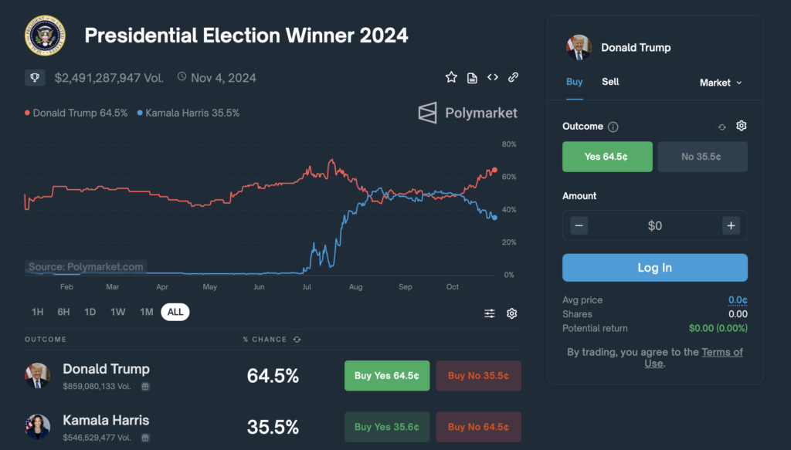791x450 pixels.
Task: Open trade panel settings gear
Action: point(741,126)
